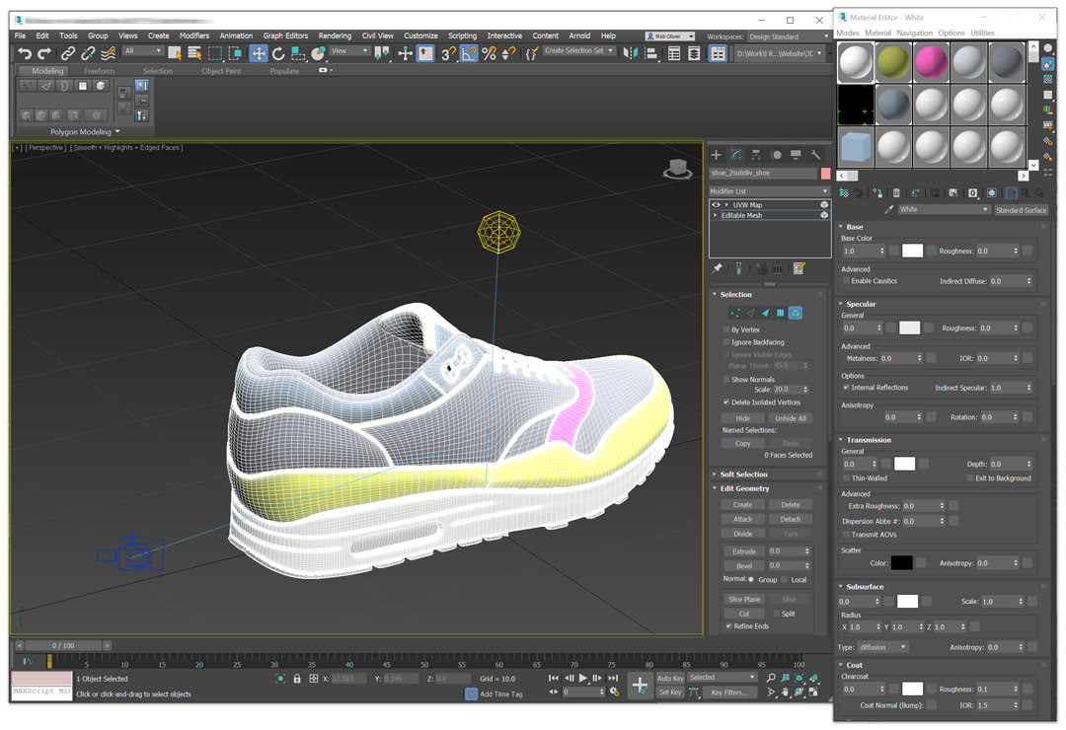Open the Hierarchy panel tab

click(755, 155)
